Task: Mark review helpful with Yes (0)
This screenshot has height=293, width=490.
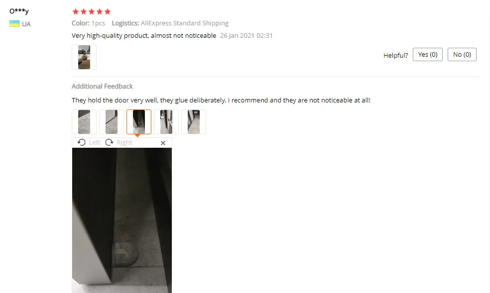Action: click(x=427, y=55)
